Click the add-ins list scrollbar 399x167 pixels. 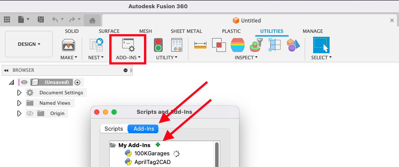[217, 154]
